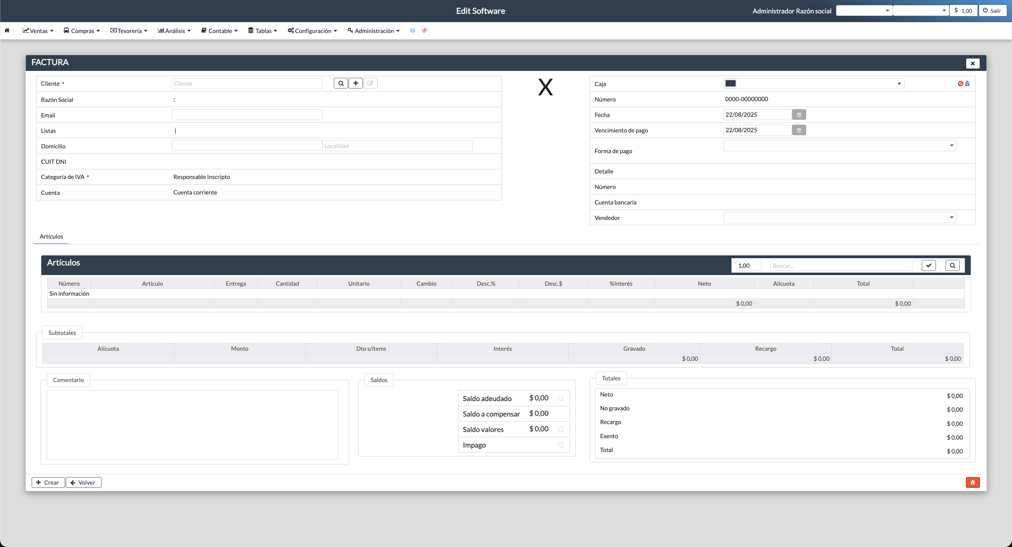Switch to the Artículos tab
Screen dimensions: 1012x547
51,236
